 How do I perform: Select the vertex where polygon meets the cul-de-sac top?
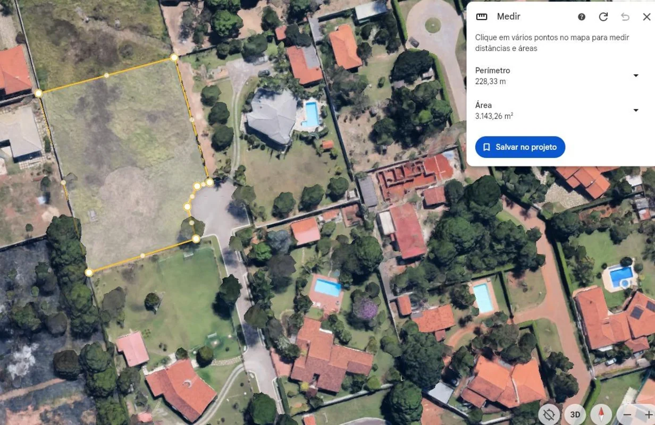point(209,182)
